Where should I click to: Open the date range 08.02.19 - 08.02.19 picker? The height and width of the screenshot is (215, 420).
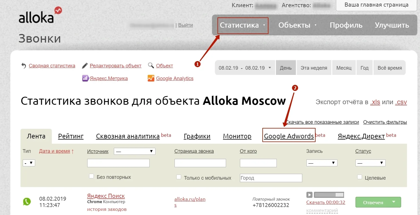pyautogui.click(x=245, y=68)
